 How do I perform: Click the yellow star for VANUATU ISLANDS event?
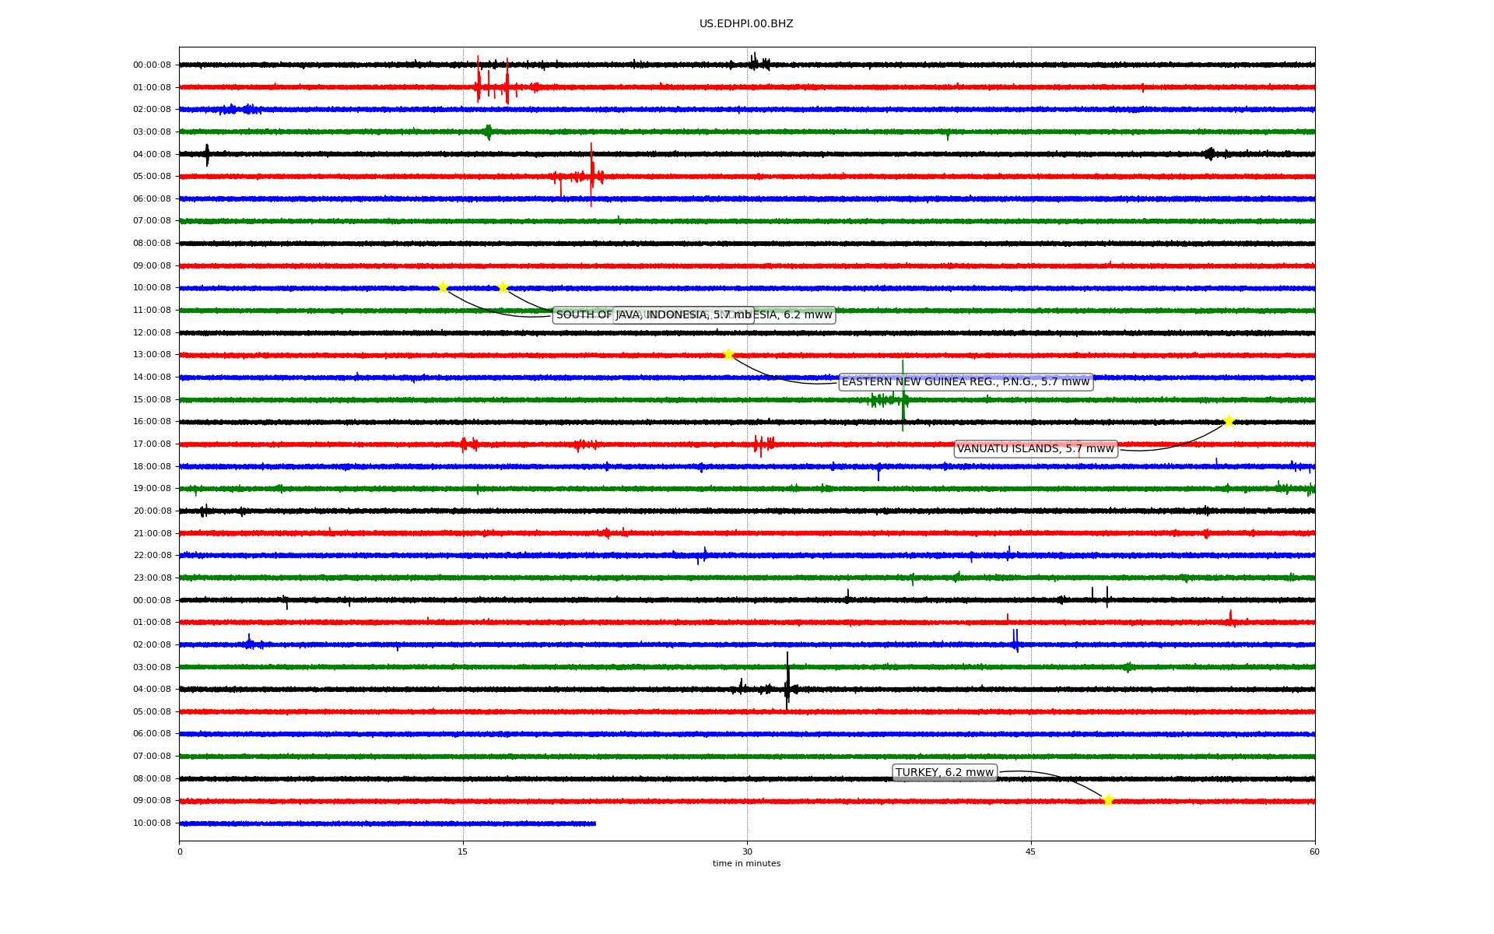[1229, 421]
